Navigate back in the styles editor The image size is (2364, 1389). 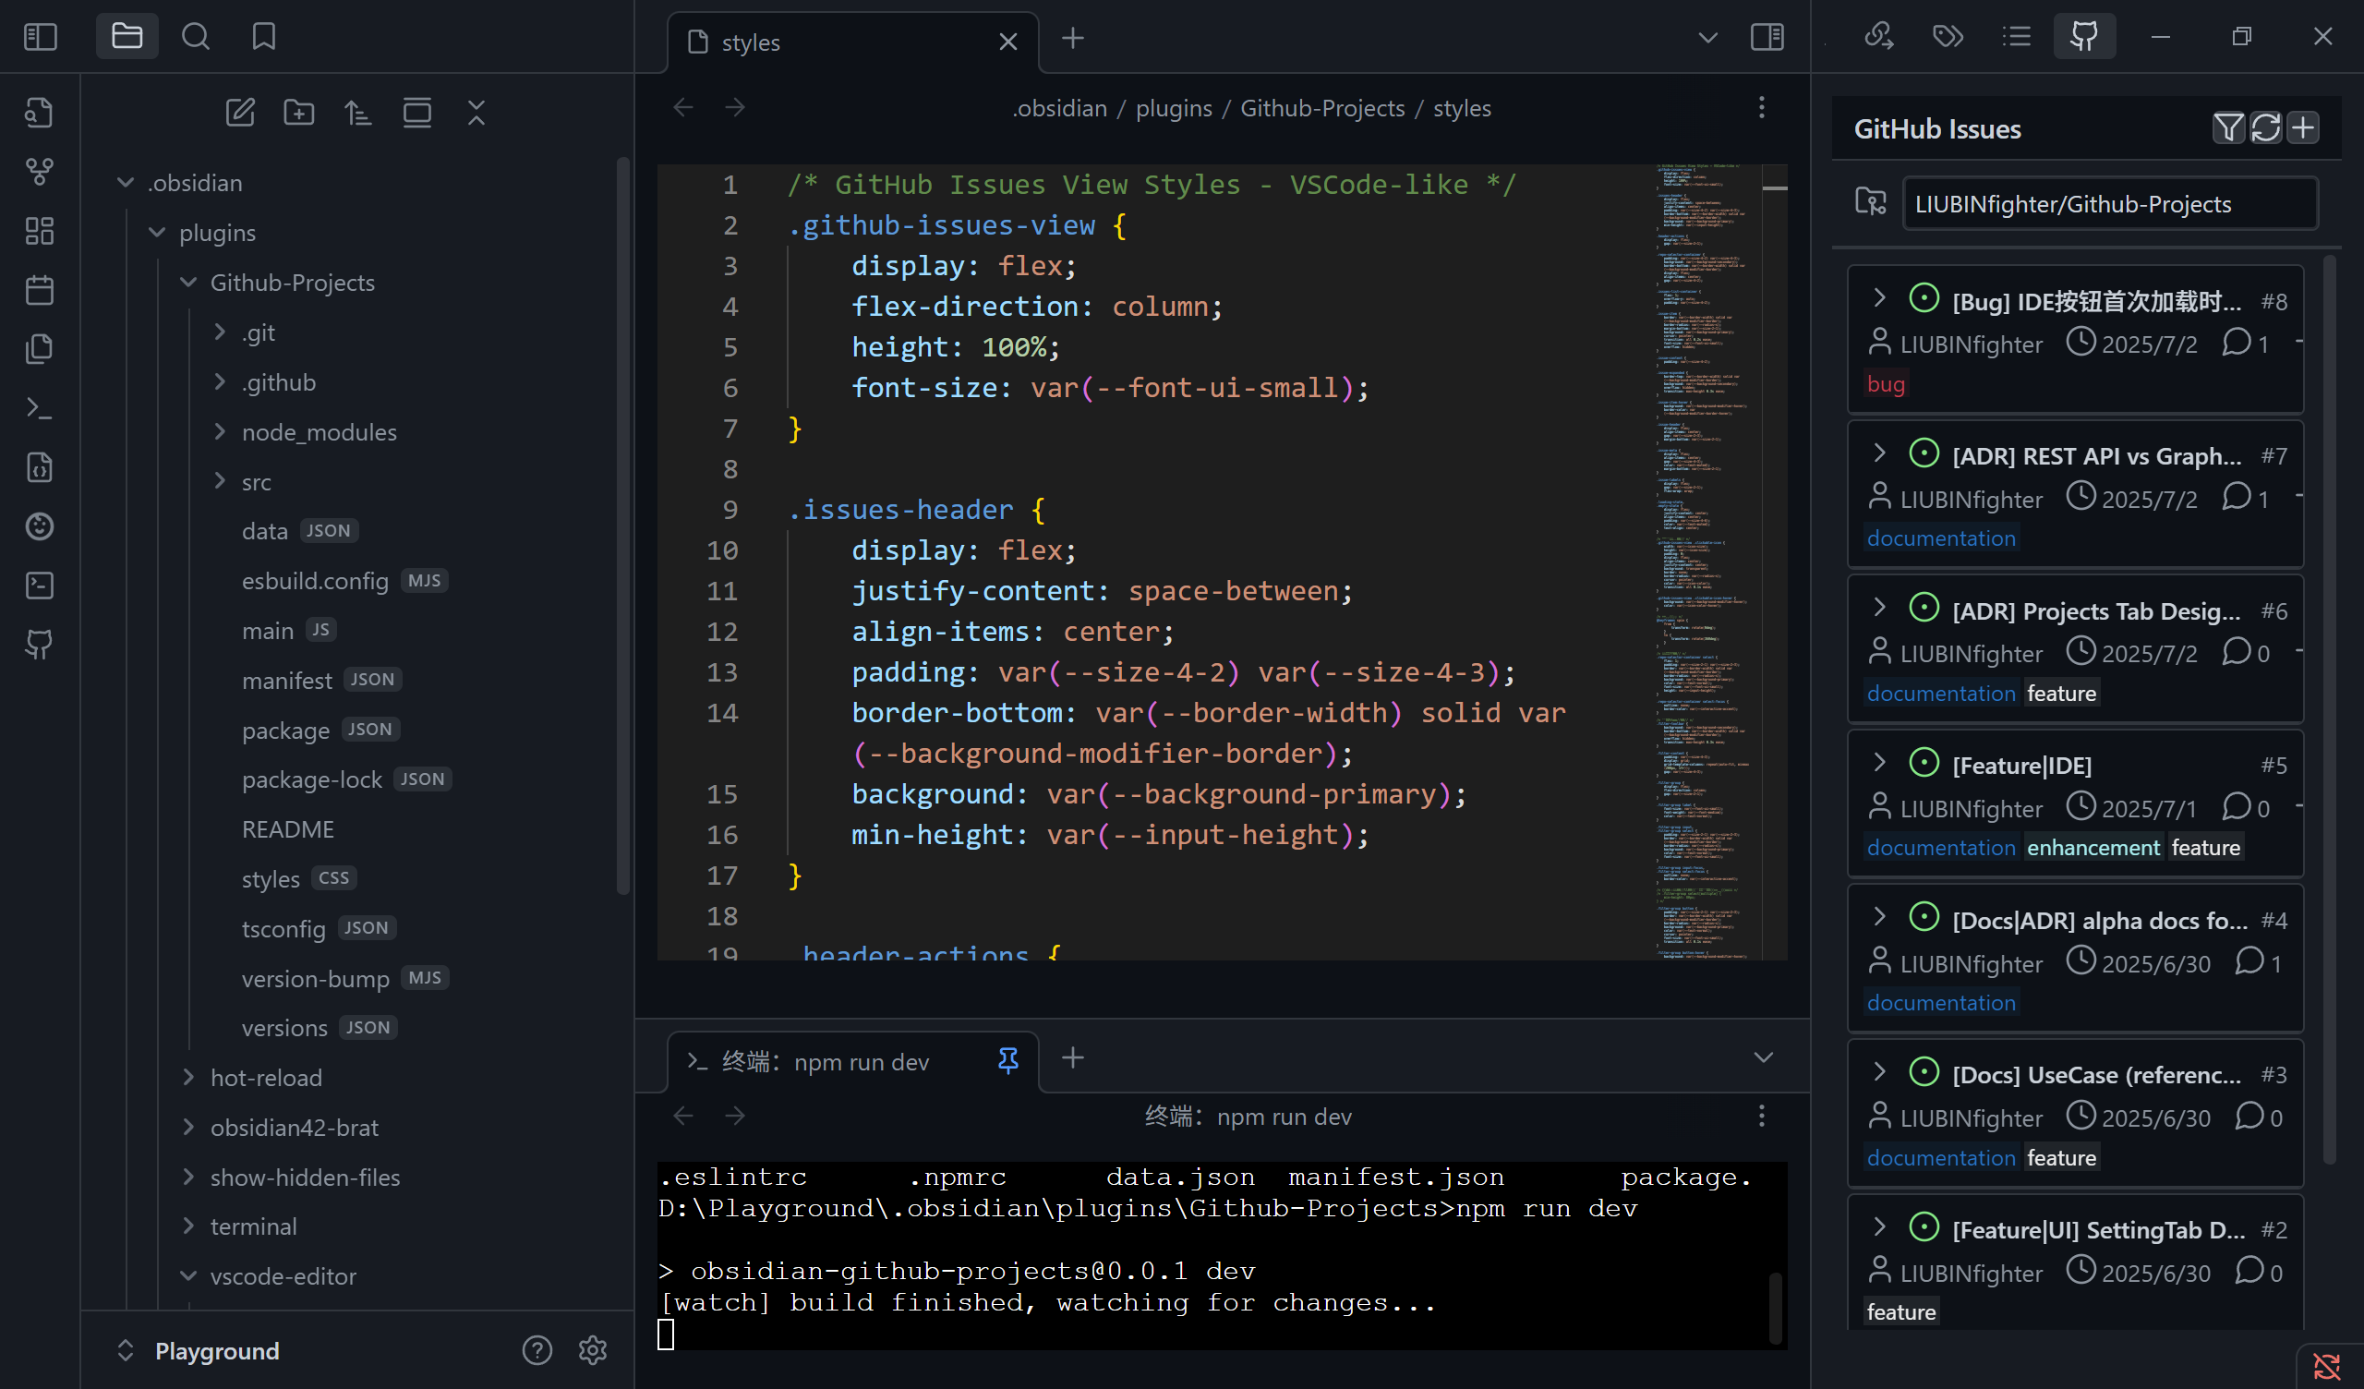684,108
